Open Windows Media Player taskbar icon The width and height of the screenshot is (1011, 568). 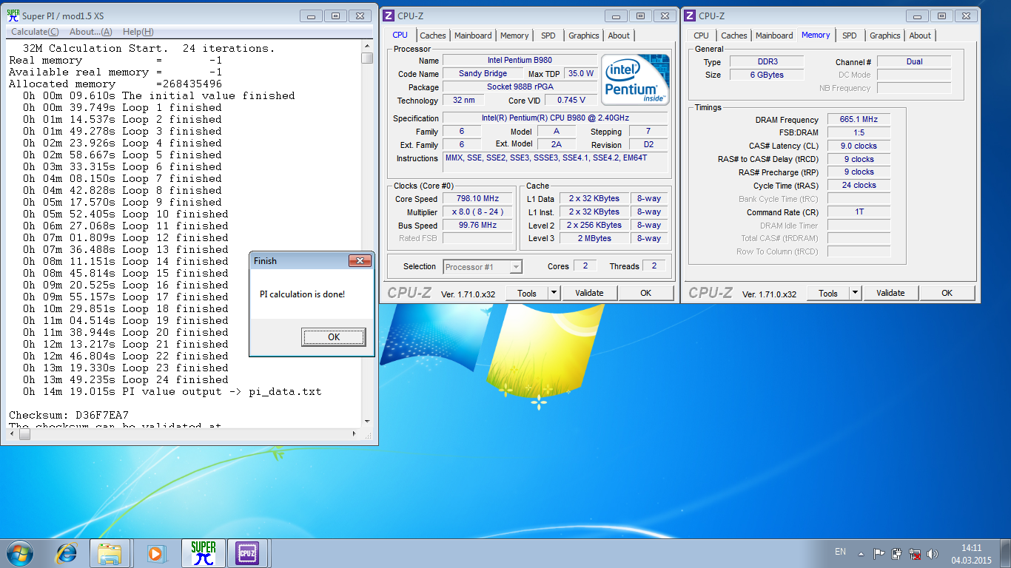(155, 552)
